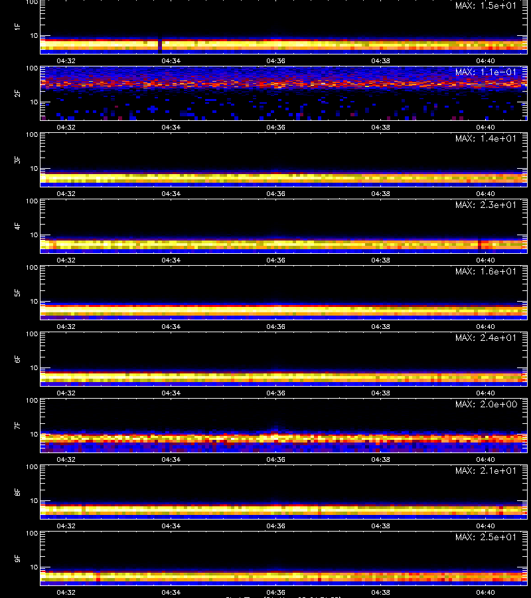Click the 100 y-axis label of panel 9F
531x598 pixels.
(x=32, y=534)
